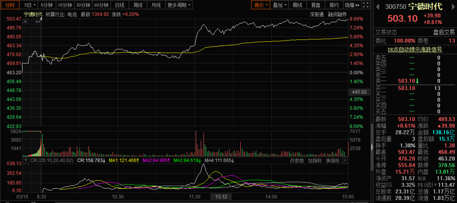Click the stock name 宁德时代 in the header
The height and width of the screenshot is (203, 457).
click(426, 6)
